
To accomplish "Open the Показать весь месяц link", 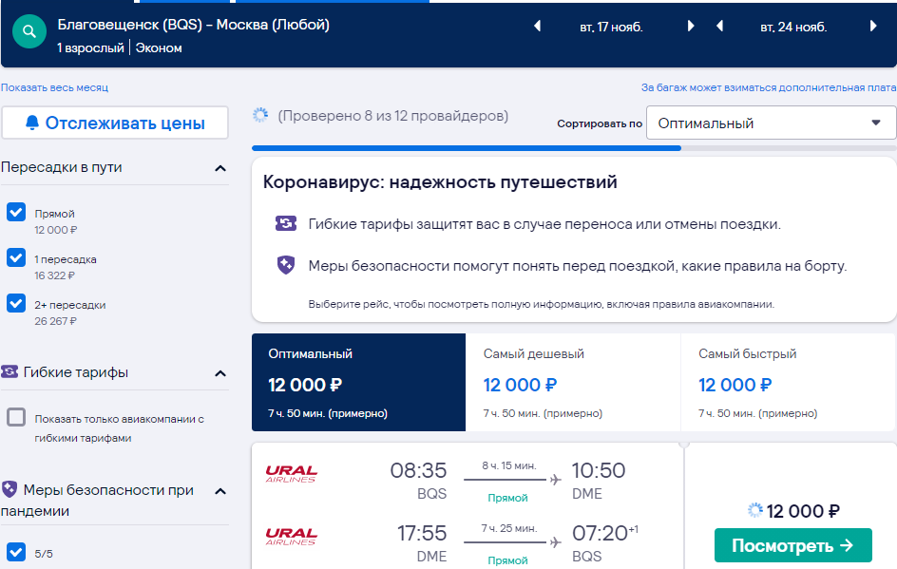I will point(54,87).
